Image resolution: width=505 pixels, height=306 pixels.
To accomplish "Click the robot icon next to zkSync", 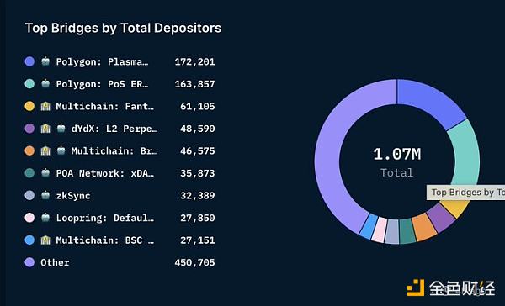I will (x=45, y=195).
